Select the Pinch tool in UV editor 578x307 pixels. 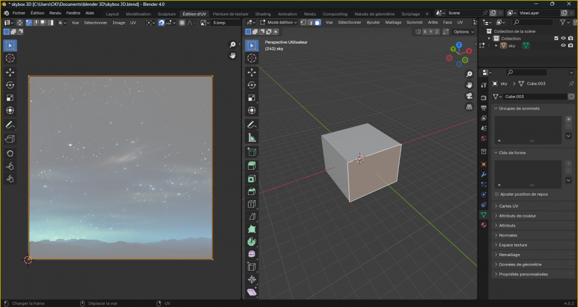[10, 179]
